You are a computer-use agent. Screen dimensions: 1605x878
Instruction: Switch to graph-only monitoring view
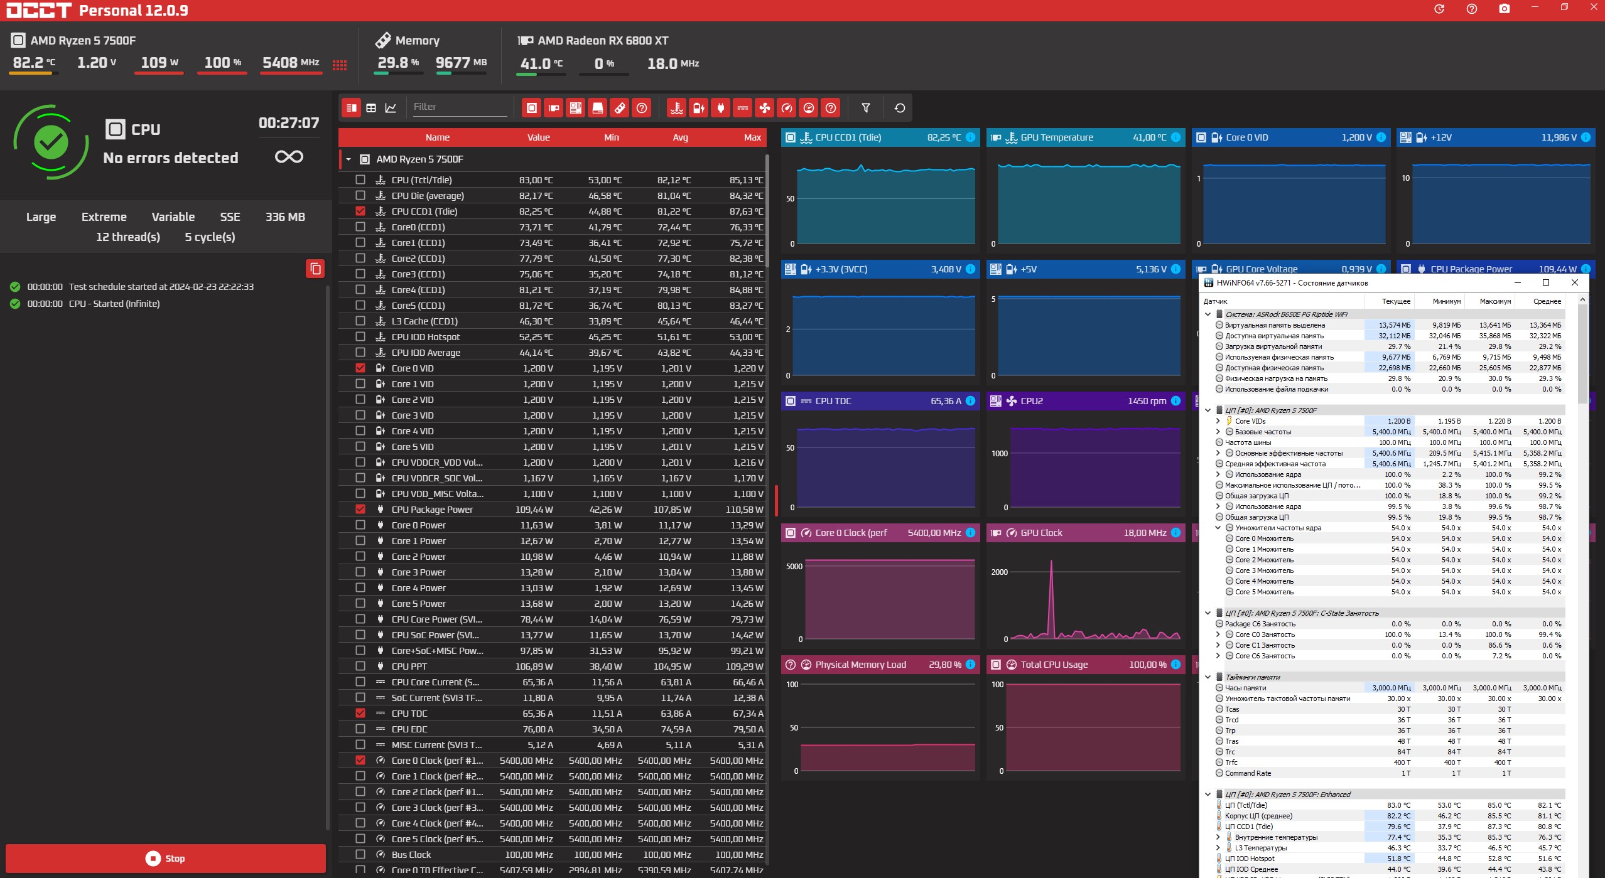click(391, 108)
